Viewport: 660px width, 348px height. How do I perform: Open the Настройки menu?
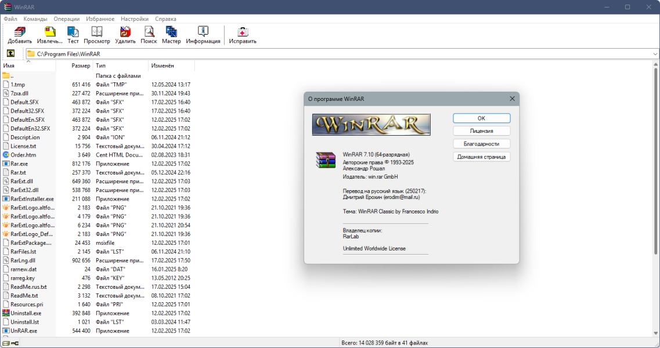[135, 19]
